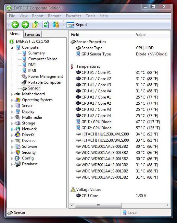Screen dimensions: 177x223
Task: Expand the Server tree node
Action: [12, 106]
